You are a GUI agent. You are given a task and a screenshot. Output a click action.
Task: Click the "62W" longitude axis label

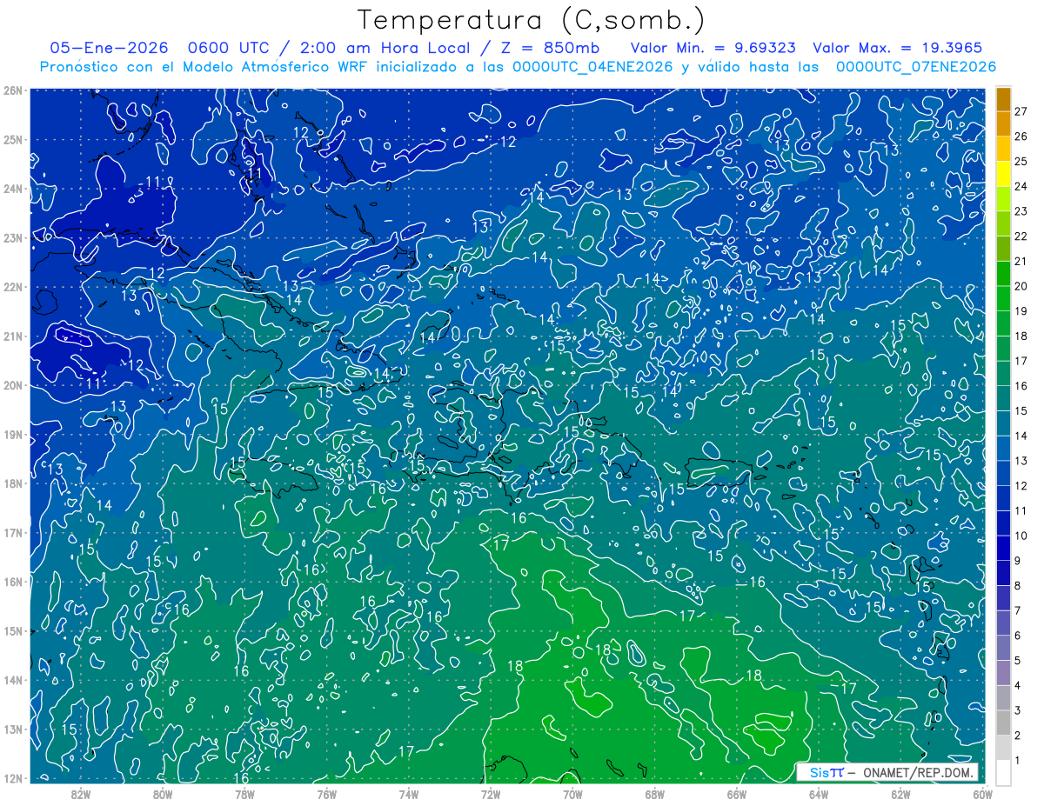click(x=900, y=794)
